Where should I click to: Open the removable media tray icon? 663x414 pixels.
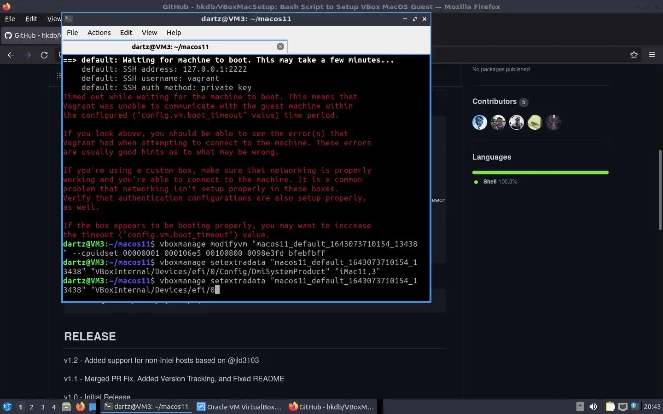point(580,407)
